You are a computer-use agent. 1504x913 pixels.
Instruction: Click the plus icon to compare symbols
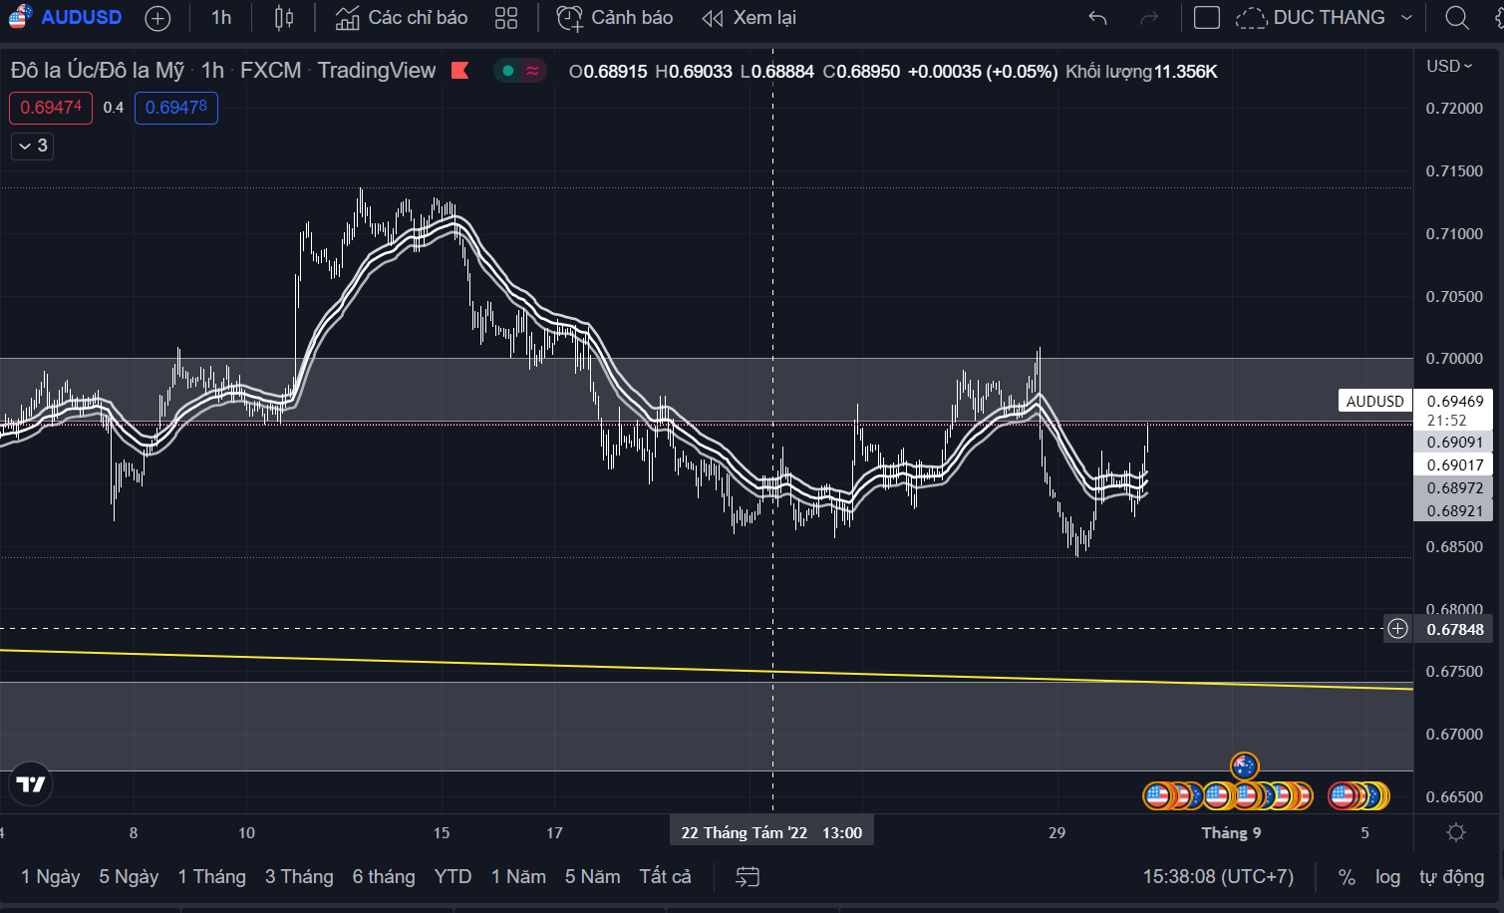tap(157, 18)
